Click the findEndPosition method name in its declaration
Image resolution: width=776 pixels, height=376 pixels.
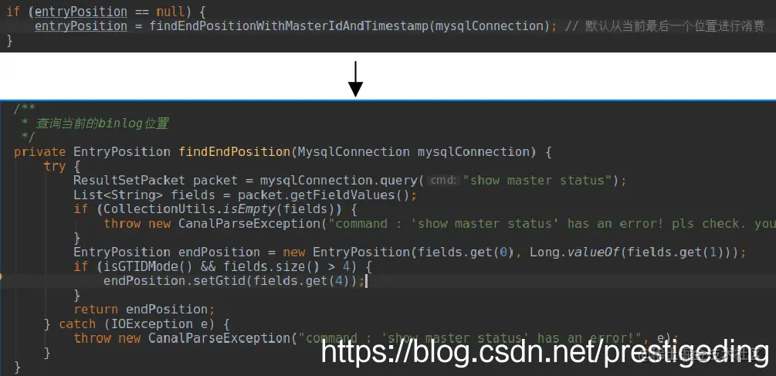234,152
